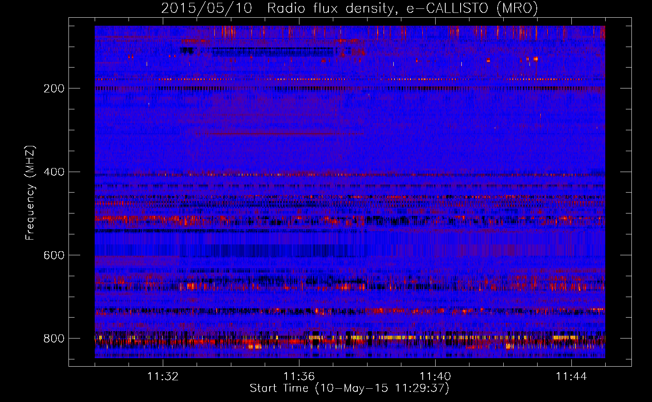This screenshot has width=652, height=402.
Task: Click the '11:32' time tick label
Action: (163, 377)
